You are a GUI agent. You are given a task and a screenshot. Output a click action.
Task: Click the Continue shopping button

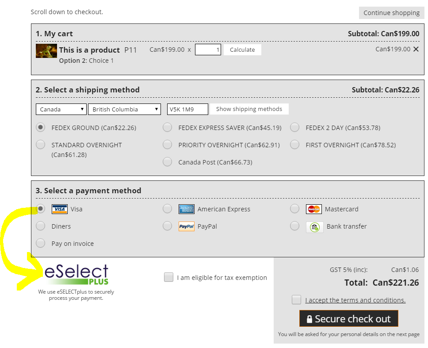(391, 13)
